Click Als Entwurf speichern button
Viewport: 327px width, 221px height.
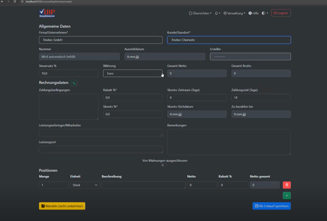271,206
